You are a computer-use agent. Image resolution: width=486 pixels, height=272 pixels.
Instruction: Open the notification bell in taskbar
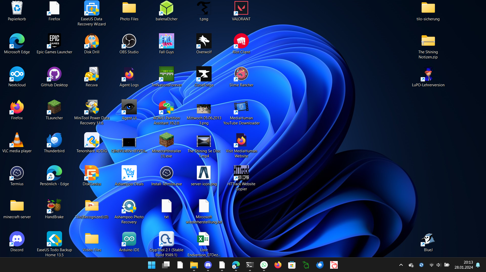pyautogui.click(x=478, y=265)
